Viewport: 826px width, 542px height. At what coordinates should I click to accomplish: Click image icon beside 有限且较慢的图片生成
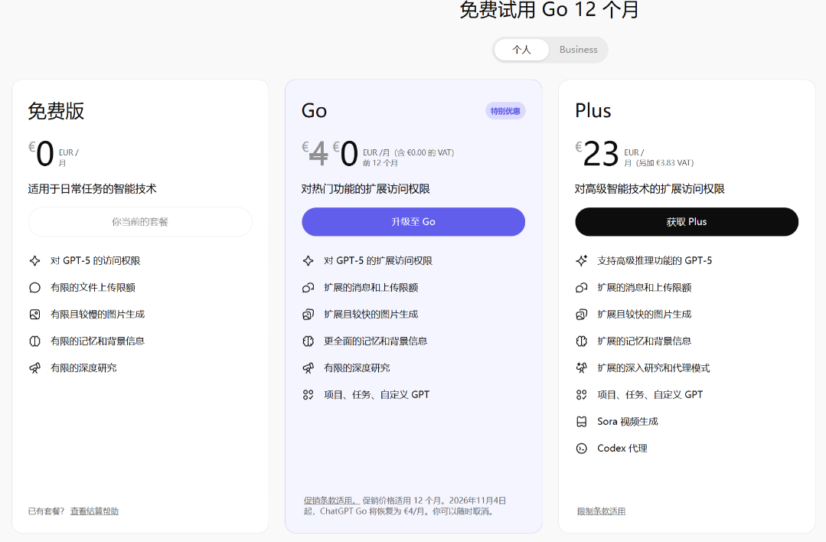tap(34, 315)
